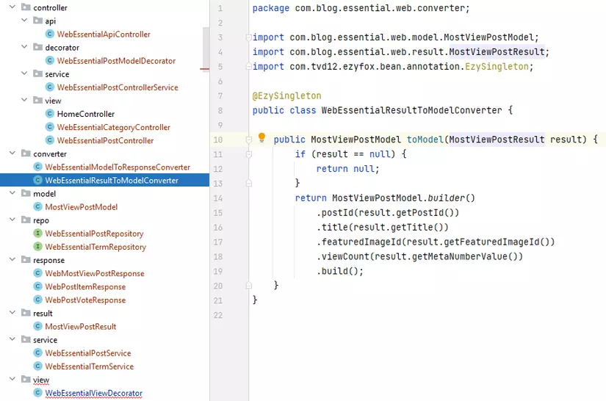Screen dimensions: 606x401
Task: Collapse the model folder chevron
Action: click(x=12, y=193)
